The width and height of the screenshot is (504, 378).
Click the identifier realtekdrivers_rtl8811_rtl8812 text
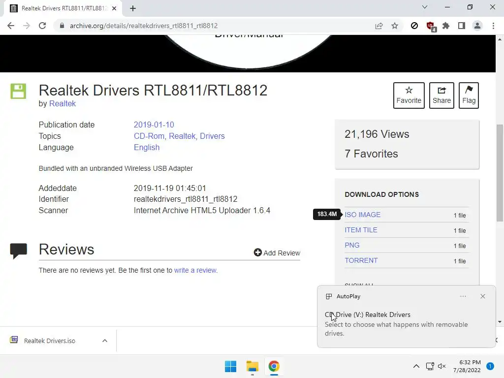pos(186,199)
